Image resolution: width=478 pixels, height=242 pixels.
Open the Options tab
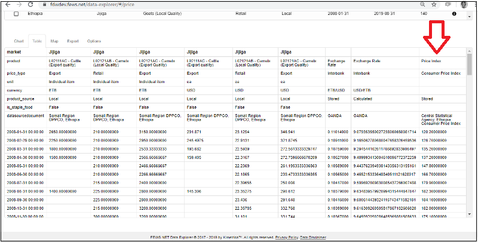click(94, 41)
